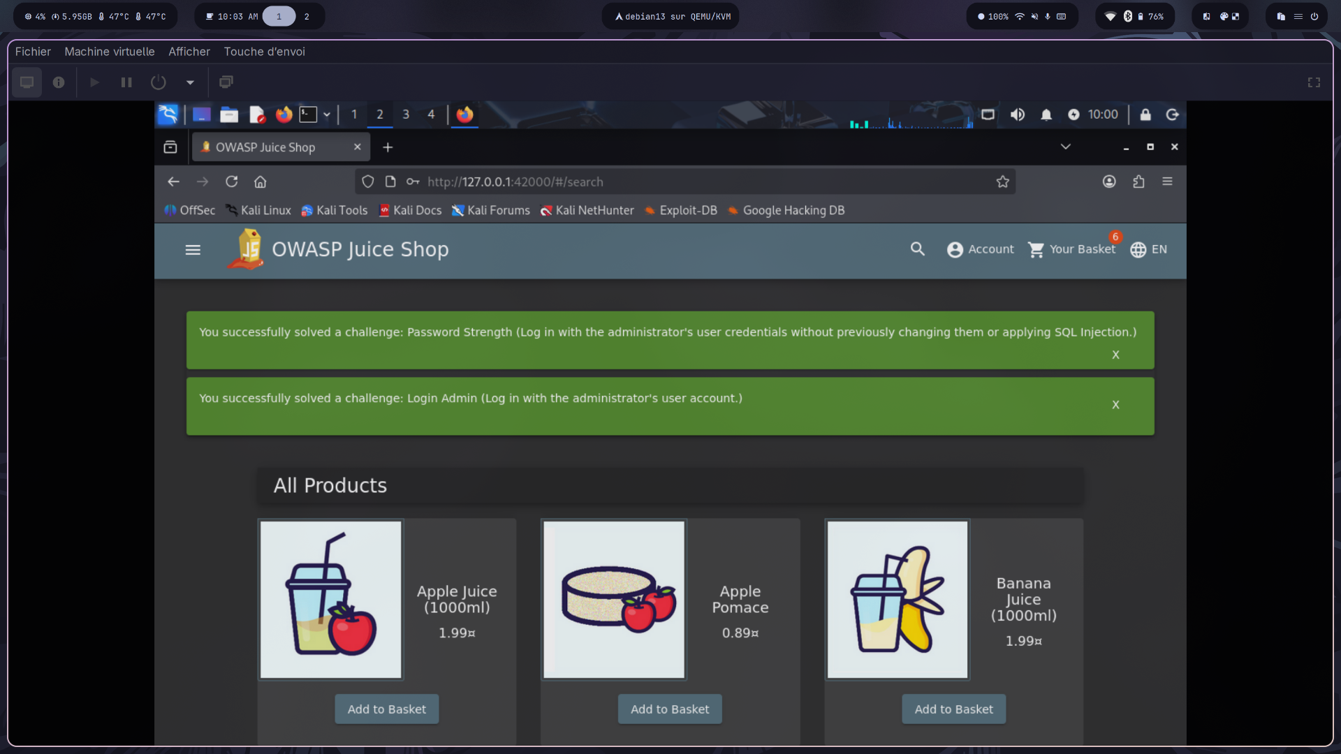1341x754 pixels.
Task: Launch the text editor from Kali panel
Action: (x=257, y=114)
